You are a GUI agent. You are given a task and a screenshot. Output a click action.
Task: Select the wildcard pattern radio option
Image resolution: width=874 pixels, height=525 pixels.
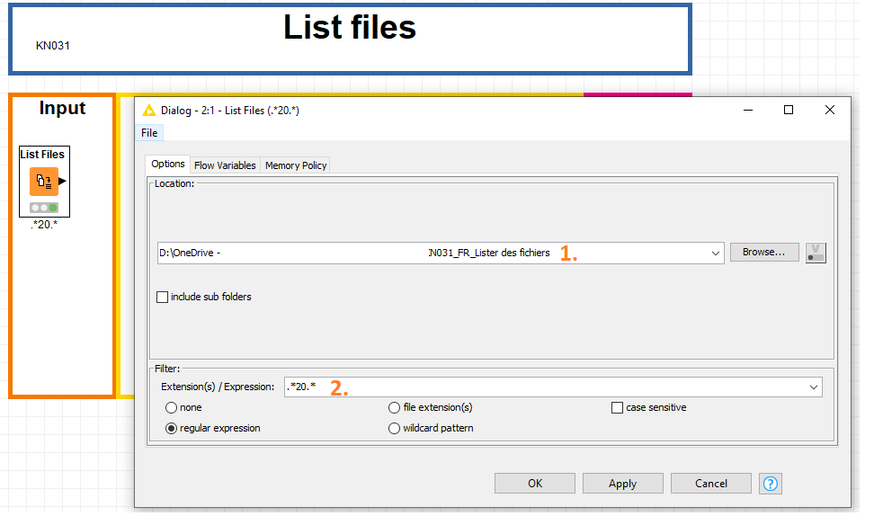pos(394,429)
